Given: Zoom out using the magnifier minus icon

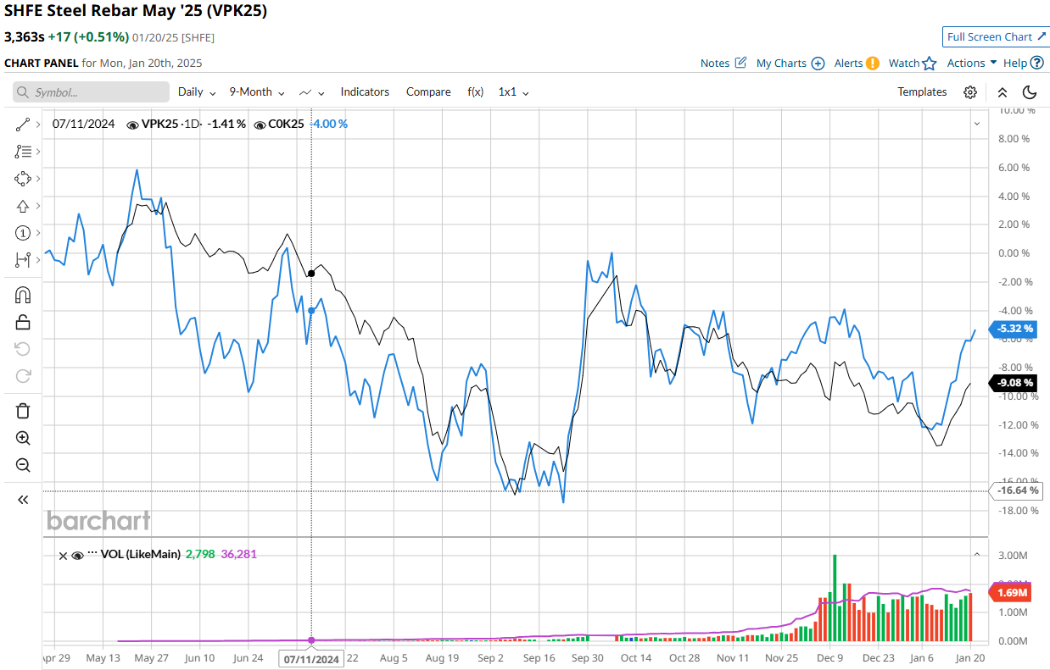Looking at the screenshot, I should click(23, 465).
